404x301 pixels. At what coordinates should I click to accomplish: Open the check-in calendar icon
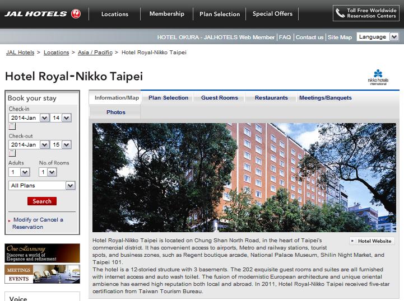tap(12, 126)
